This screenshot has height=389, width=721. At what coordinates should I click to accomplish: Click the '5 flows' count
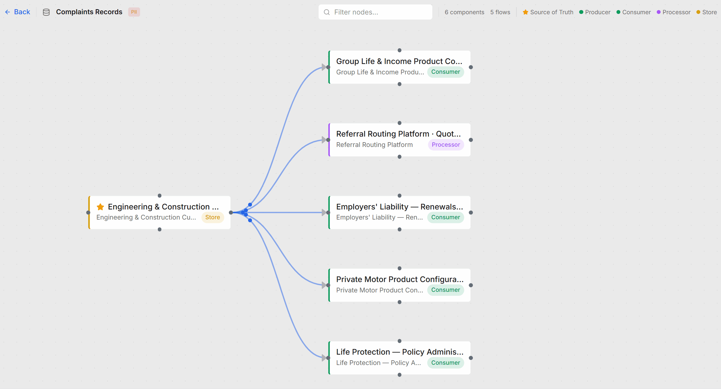point(500,12)
